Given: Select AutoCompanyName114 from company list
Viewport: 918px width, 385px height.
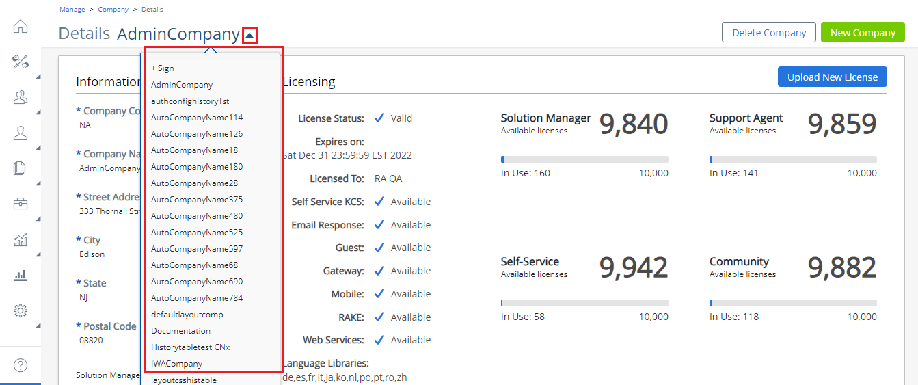Looking at the screenshot, I should [x=197, y=118].
